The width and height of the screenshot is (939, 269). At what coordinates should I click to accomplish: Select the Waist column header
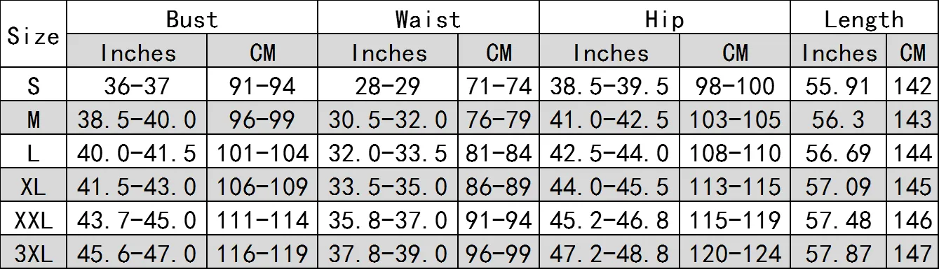coord(428,19)
